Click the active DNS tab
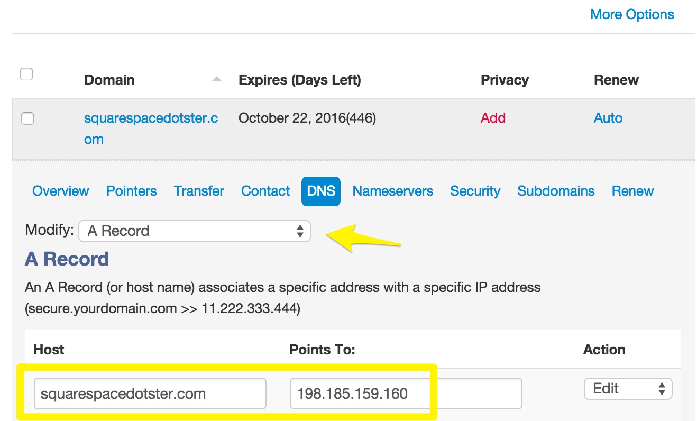697x421 pixels. (321, 191)
